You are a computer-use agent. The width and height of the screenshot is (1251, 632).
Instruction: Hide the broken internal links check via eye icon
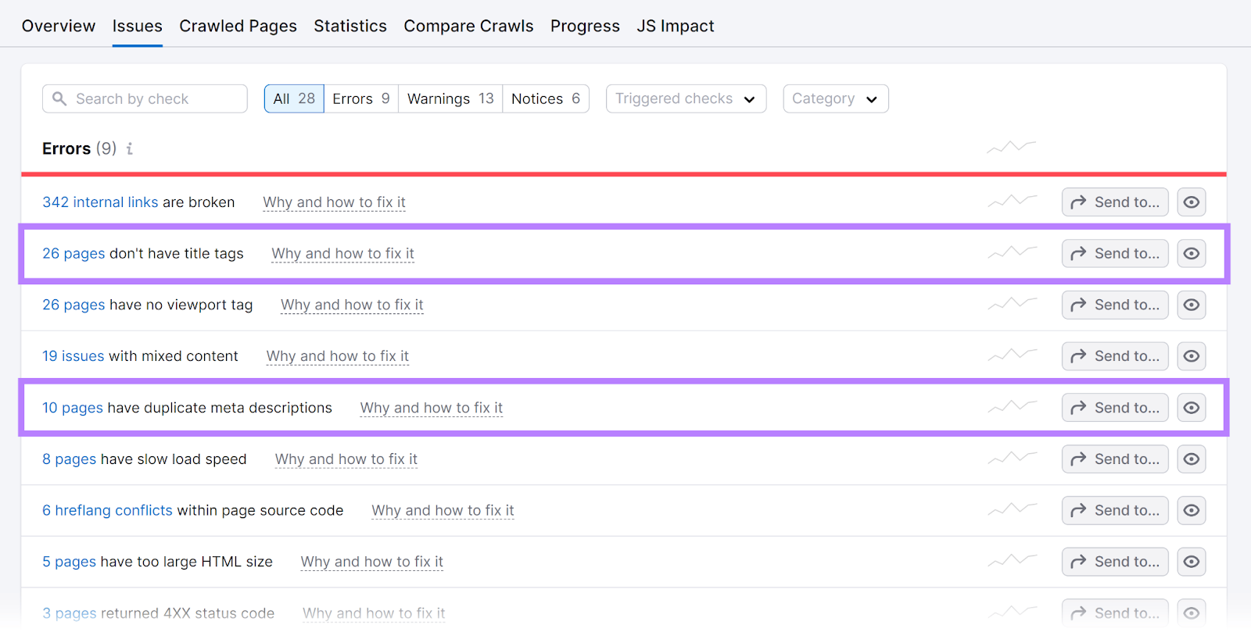pos(1191,202)
